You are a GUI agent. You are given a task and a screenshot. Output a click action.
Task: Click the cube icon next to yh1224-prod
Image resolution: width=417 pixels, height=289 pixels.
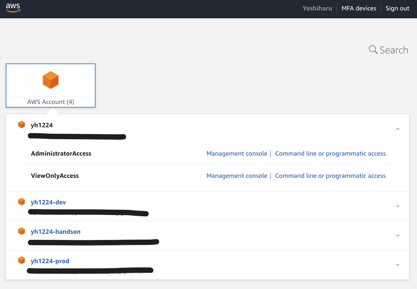(x=21, y=260)
